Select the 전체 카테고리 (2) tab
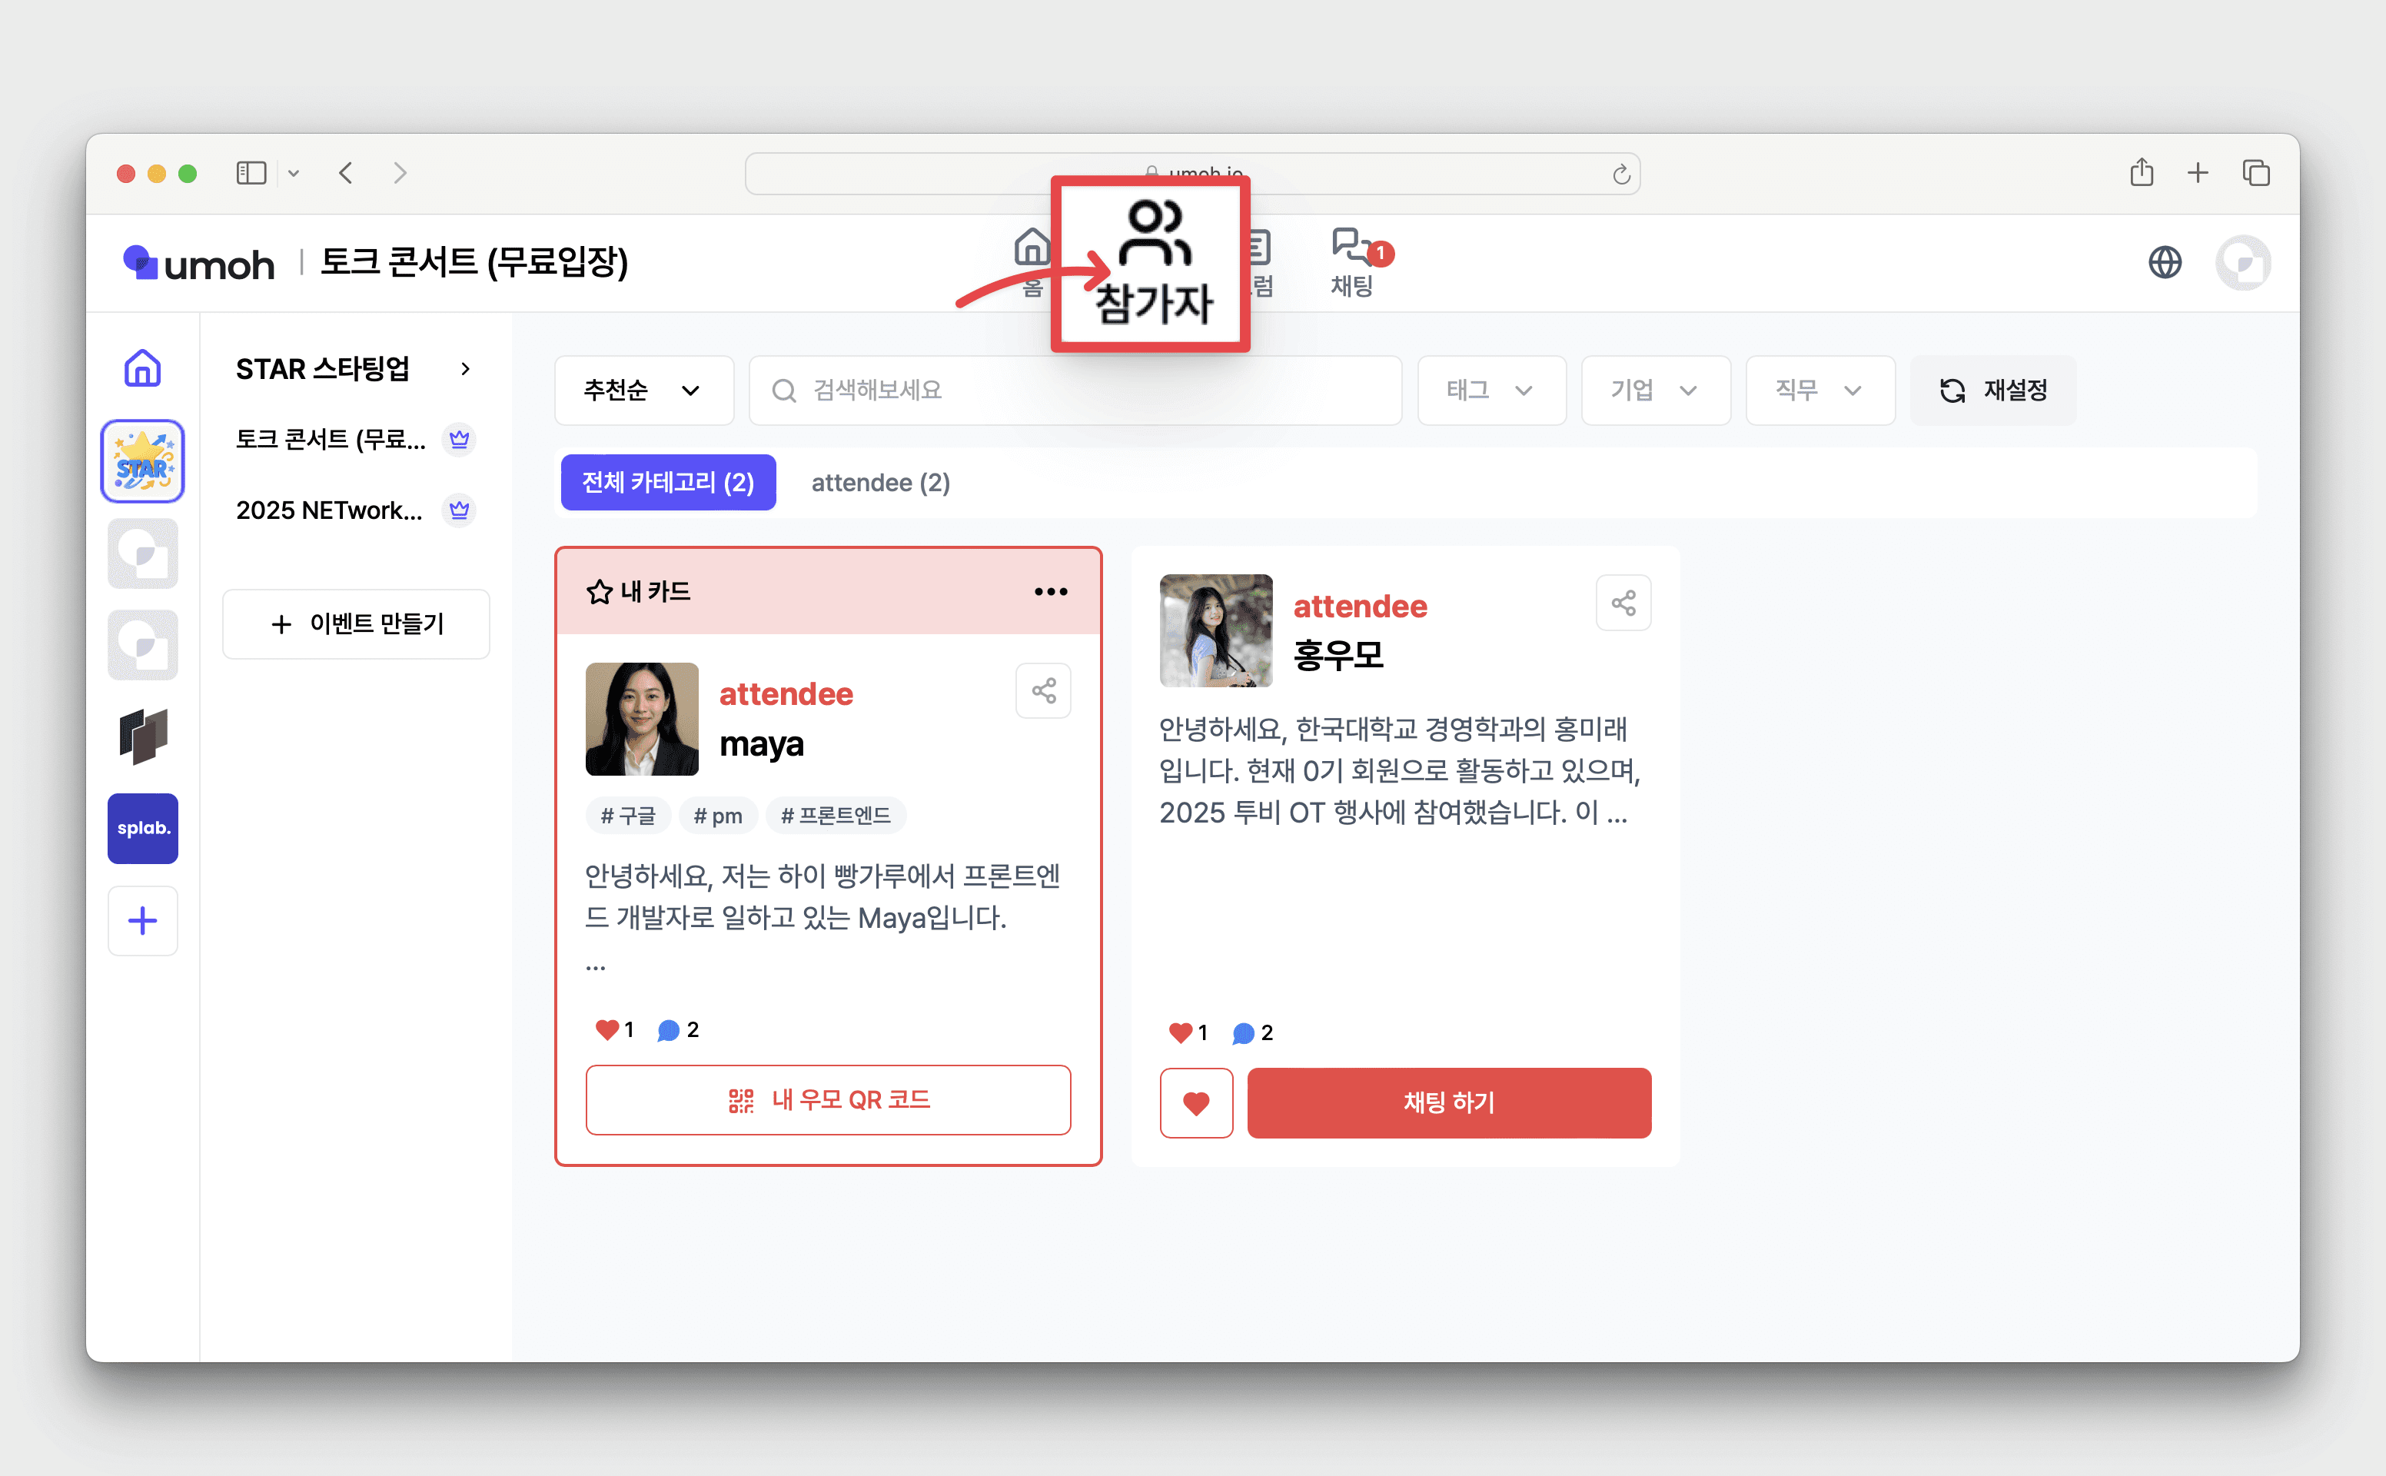The height and width of the screenshot is (1476, 2386). click(667, 482)
